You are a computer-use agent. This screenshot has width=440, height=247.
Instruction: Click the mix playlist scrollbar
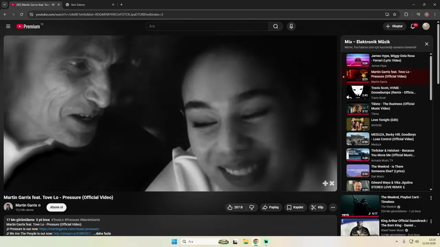pos(431,78)
